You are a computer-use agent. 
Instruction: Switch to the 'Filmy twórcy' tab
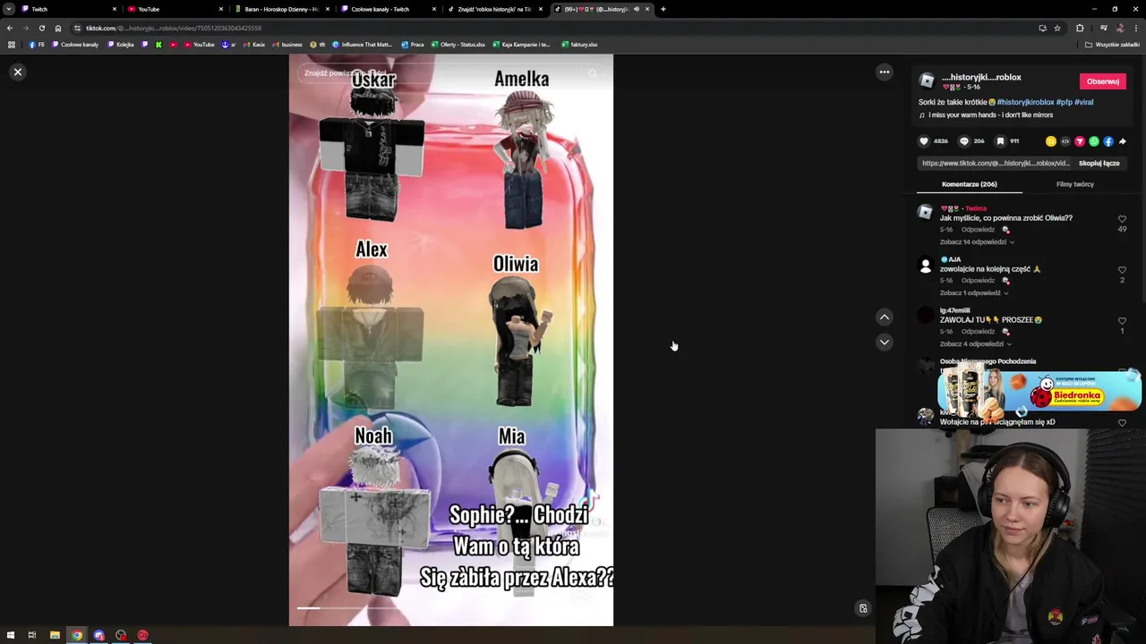tap(1074, 184)
